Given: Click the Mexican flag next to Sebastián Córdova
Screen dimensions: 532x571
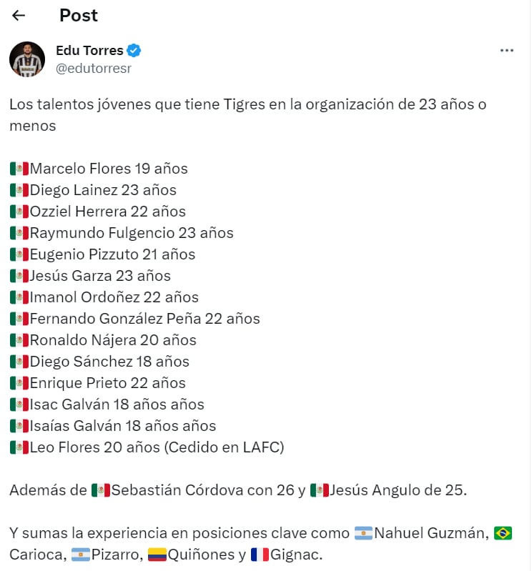Looking at the screenshot, I should (101, 490).
